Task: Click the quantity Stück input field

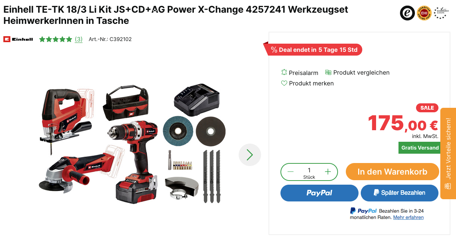Action: pyautogui.click(x=309, y=172)
